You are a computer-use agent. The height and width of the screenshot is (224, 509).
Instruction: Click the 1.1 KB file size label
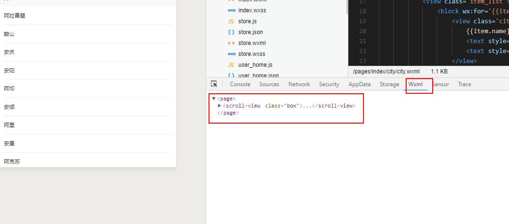tap(439, 72)
